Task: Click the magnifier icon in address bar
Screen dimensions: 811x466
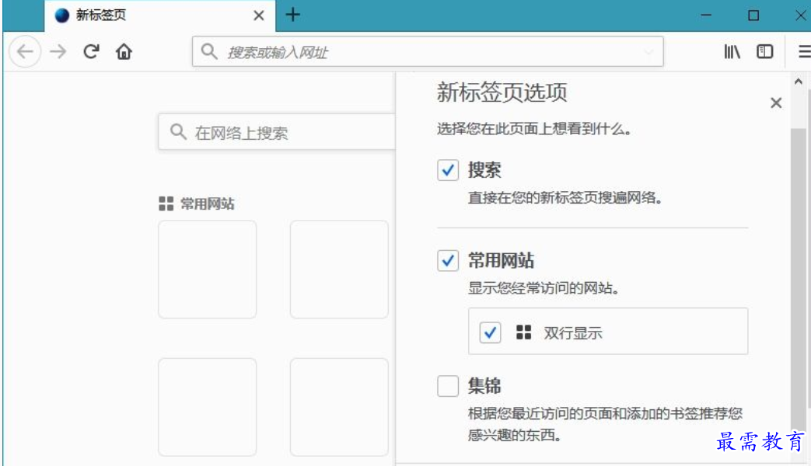Action: point(209,51)
